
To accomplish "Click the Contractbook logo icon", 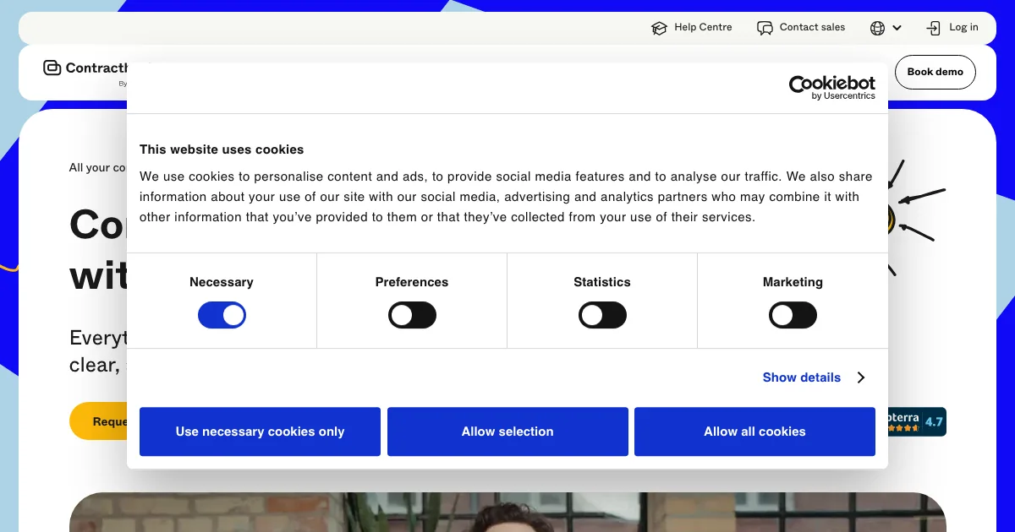I will (52, 68).
